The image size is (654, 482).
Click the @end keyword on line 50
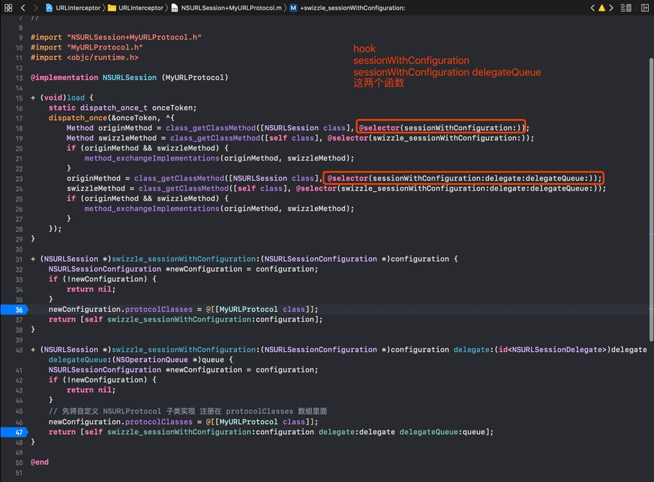pos(39,462)
